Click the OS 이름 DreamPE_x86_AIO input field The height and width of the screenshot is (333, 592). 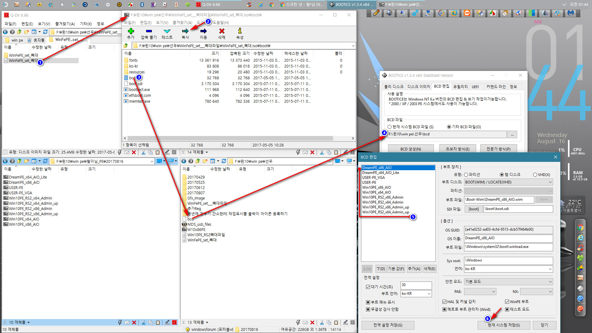click(x=508, y=238)
